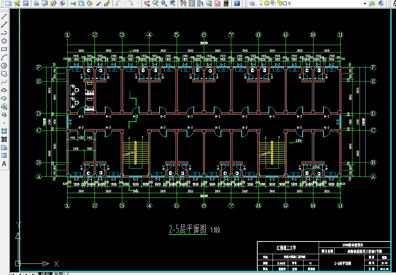
Task: Select the Revision Cloud tool
Action: tap(4, 74)
